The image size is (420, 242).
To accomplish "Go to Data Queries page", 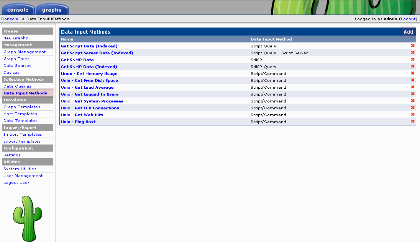I will coord(17,86).
